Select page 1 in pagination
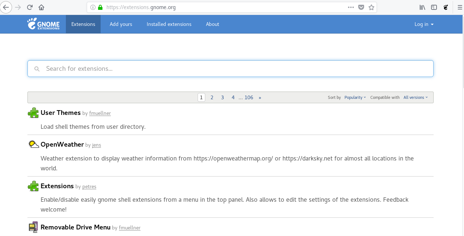The width and height of the screenshot is (464, 236). 201,97
